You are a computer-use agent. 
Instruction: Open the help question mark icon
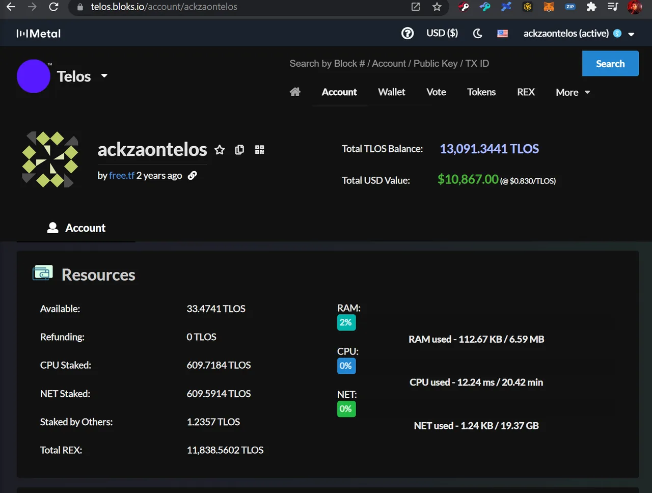click(407, 33)
